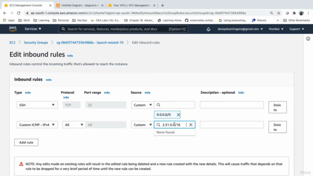Image resolution: width=313 pixels, height=176 pixels.
Task: Go to Security Groups breadcrumb link
Action: coord(36,43)
